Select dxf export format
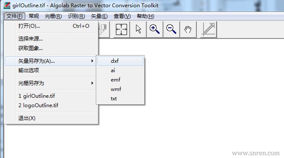 coord(120,61)
